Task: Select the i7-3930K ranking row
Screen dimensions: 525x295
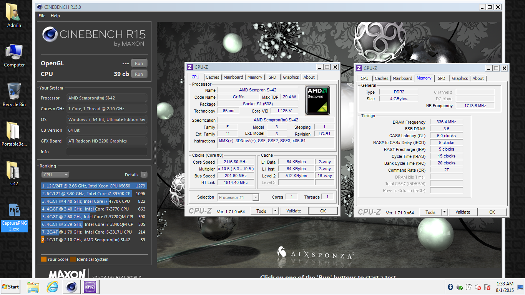Action: coord(94,194)
